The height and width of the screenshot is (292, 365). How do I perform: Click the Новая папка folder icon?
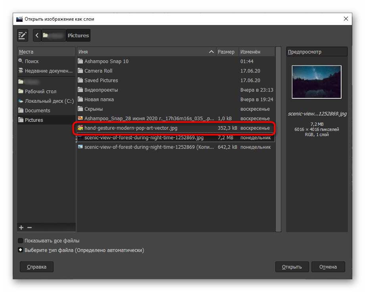coord(80,99)
